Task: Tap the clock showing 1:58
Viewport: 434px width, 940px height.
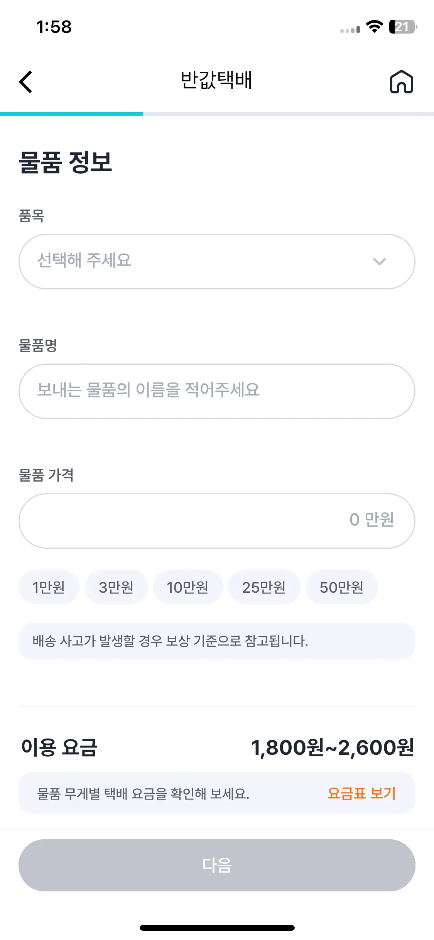Action: (54, 27)
